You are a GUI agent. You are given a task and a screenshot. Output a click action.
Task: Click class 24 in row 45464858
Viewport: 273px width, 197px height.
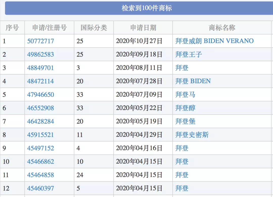click(x=80, y=175)
